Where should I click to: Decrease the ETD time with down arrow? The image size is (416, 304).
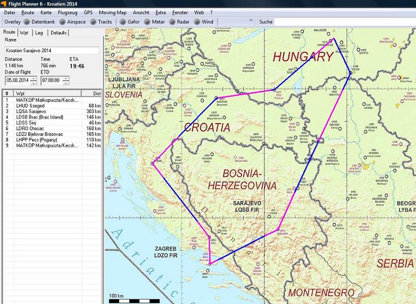point(66,83)
